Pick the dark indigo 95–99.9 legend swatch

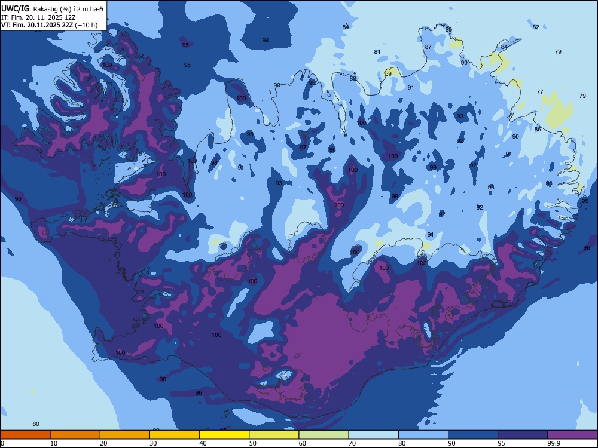[x=523, y=435]
